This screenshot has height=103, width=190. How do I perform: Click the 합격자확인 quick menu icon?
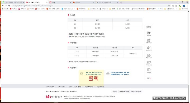[x=149, y=49]
